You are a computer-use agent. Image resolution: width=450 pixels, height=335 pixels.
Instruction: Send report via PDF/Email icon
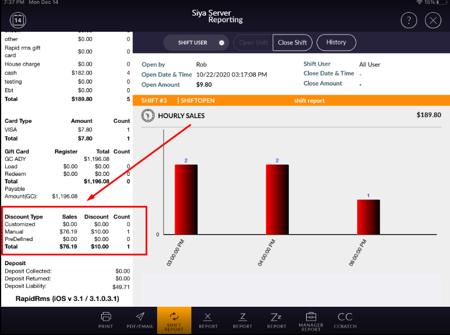coord(140,320)
